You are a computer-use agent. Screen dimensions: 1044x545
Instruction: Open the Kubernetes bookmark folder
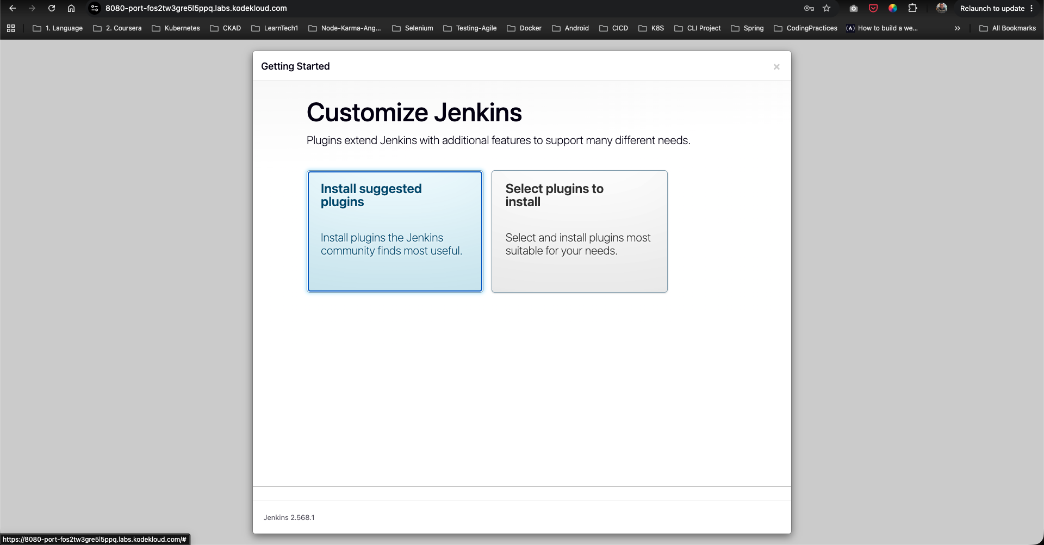[x=176, y=28]
